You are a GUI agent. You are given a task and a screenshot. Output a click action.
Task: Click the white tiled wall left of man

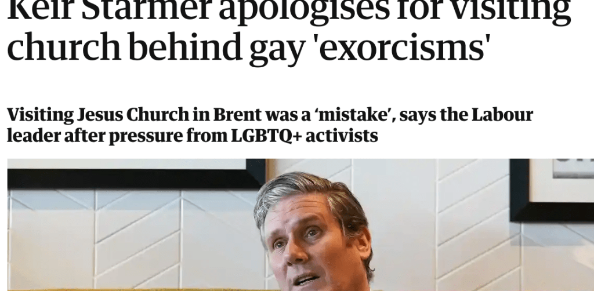tap(133, 238)
